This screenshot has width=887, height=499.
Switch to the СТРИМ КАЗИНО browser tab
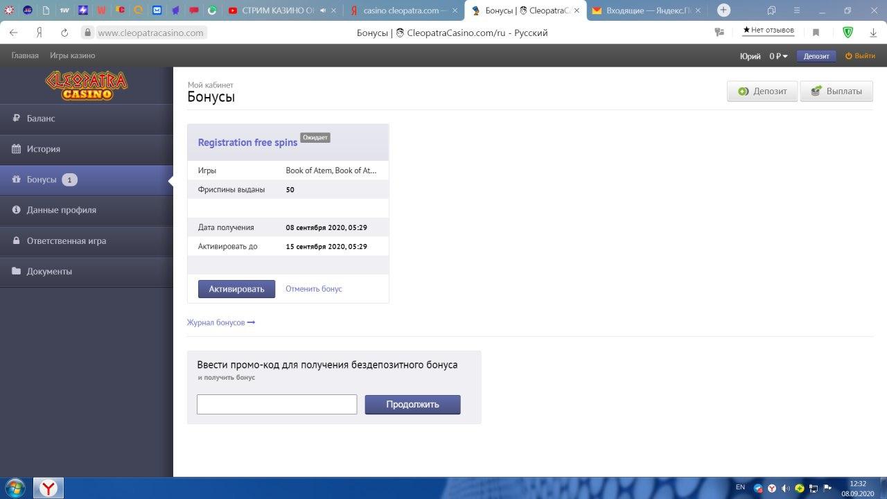(x=277, y=10)
